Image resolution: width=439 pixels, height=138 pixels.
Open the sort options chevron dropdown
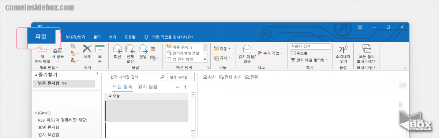pyautogui.click(x=178, y=87)
